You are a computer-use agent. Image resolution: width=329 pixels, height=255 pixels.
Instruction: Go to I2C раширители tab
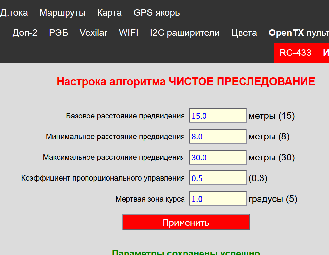(x=184, y=33)
